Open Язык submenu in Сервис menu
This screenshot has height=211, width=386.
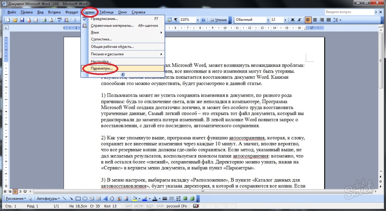point(123,32)
